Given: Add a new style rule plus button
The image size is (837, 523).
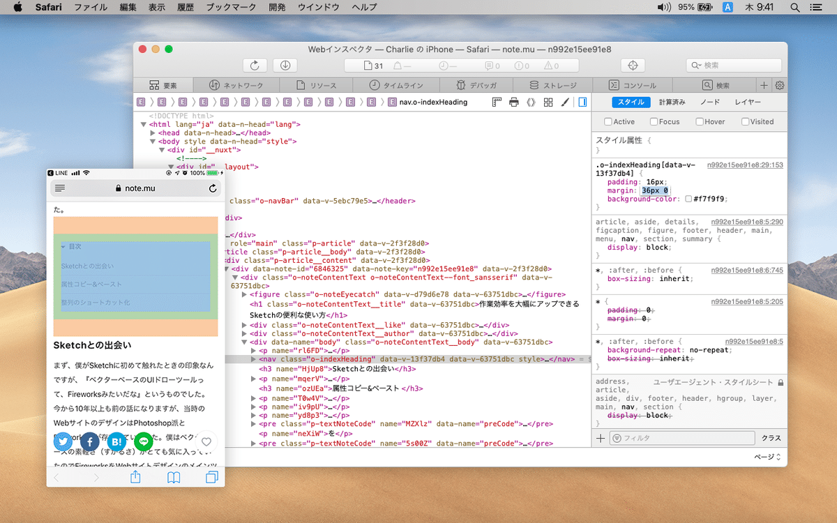Looking at the screenshot, I should [x=601, y=438].
